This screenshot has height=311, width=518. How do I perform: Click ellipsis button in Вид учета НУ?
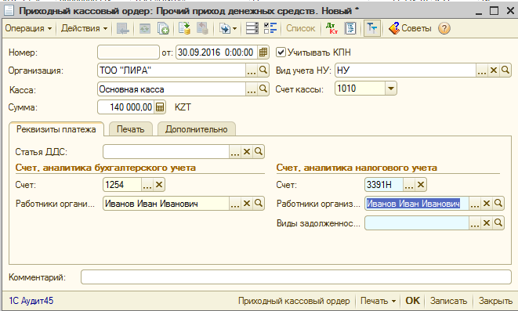point(482,71)
